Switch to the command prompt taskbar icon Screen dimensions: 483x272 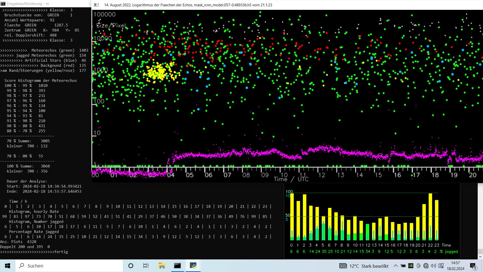point(177,266)
